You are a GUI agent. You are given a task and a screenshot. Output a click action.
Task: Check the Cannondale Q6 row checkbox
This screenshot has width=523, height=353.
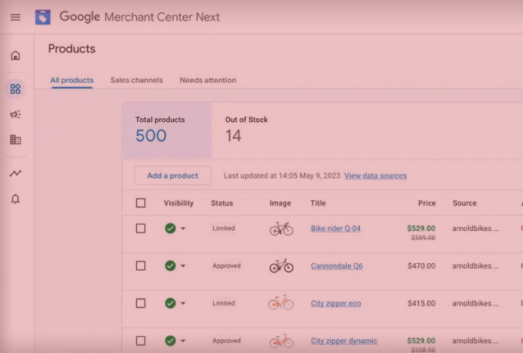coord(141,266)
